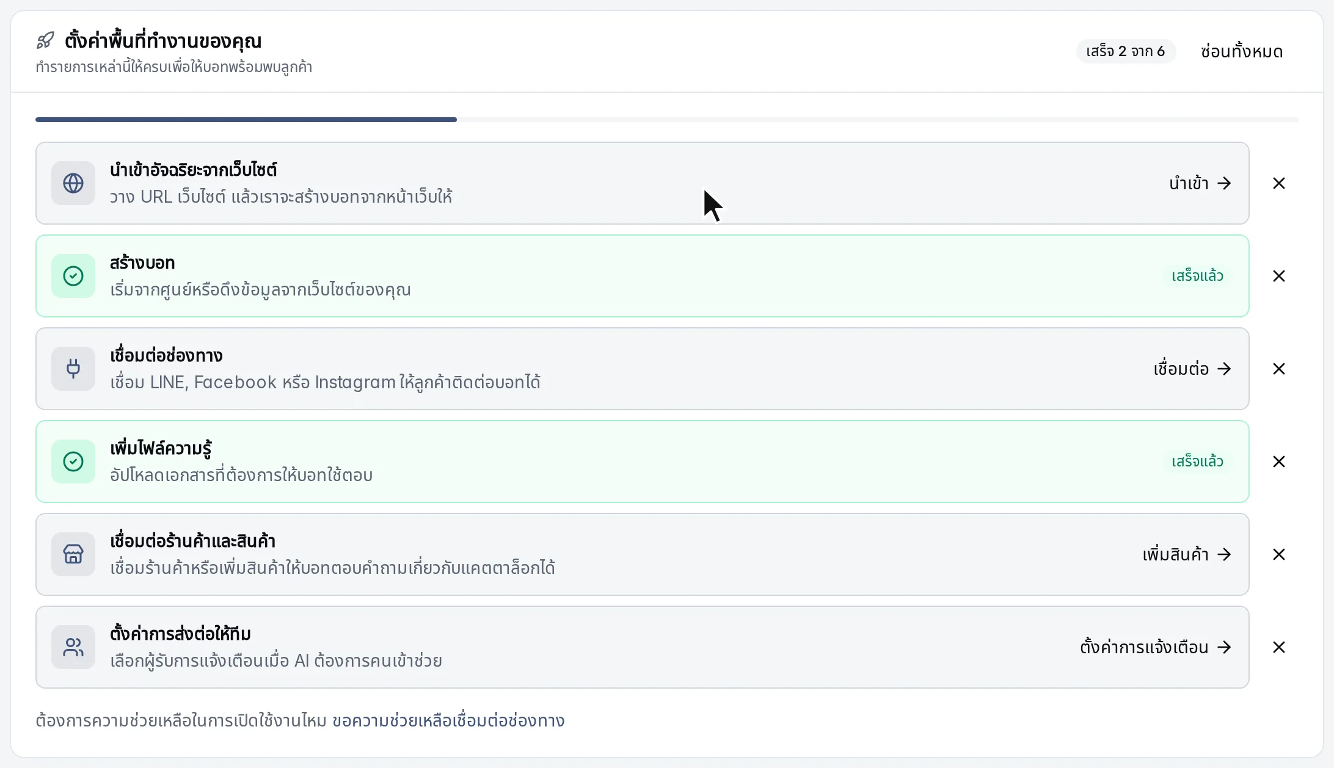Click the เชื่อมต่อ arrow button
Image resolution: width=1334 pixels, height=768 pixels.
(x=1192, y=369)
